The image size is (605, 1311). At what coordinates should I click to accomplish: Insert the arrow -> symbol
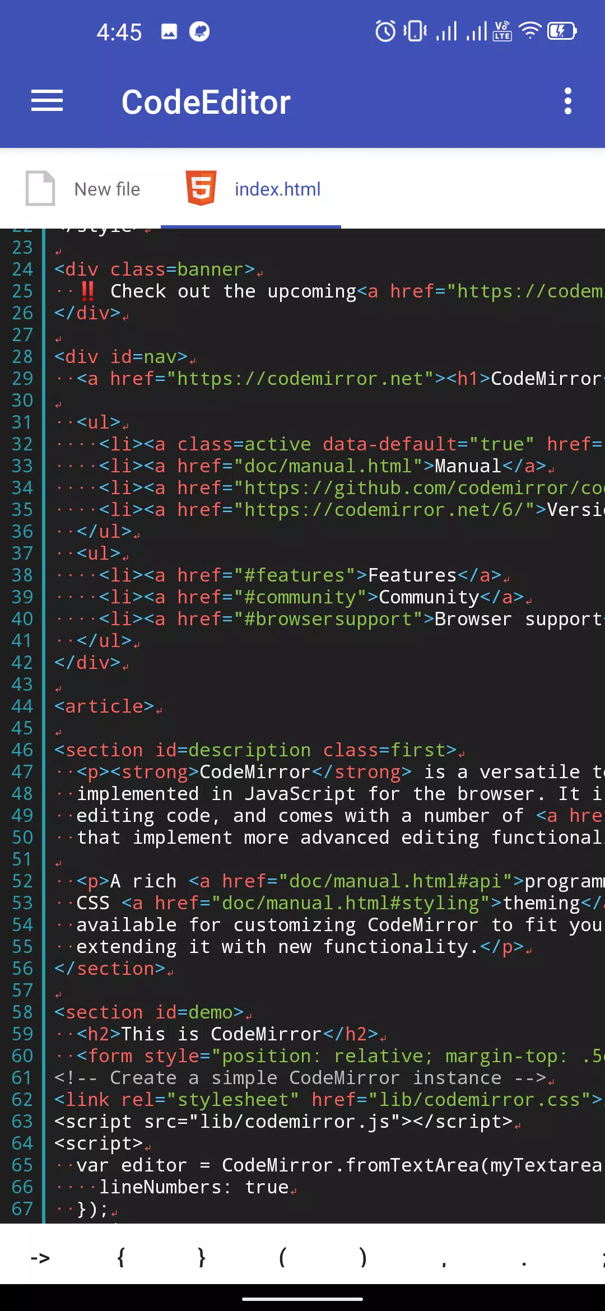(x=40, y=1258)
